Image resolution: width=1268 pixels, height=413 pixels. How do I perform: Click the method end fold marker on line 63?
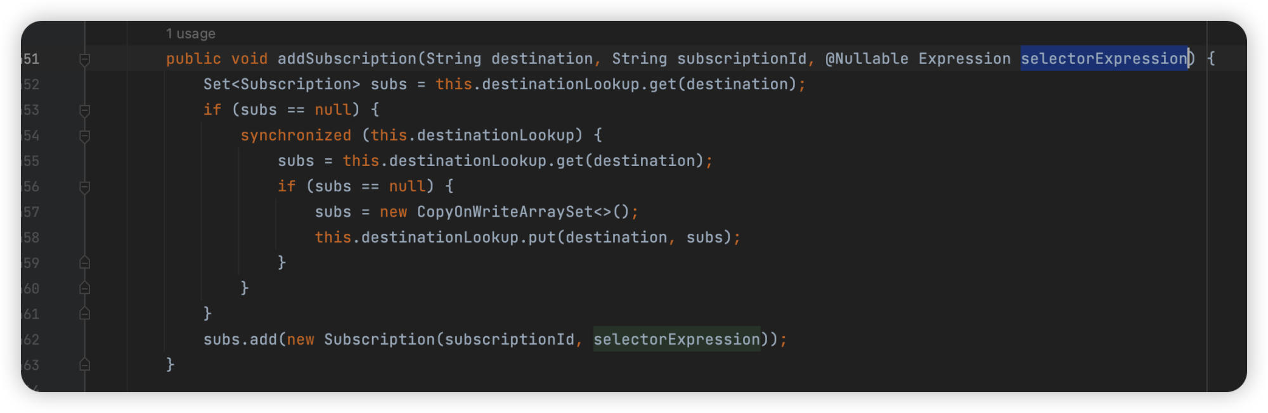(x=84, y=365)
